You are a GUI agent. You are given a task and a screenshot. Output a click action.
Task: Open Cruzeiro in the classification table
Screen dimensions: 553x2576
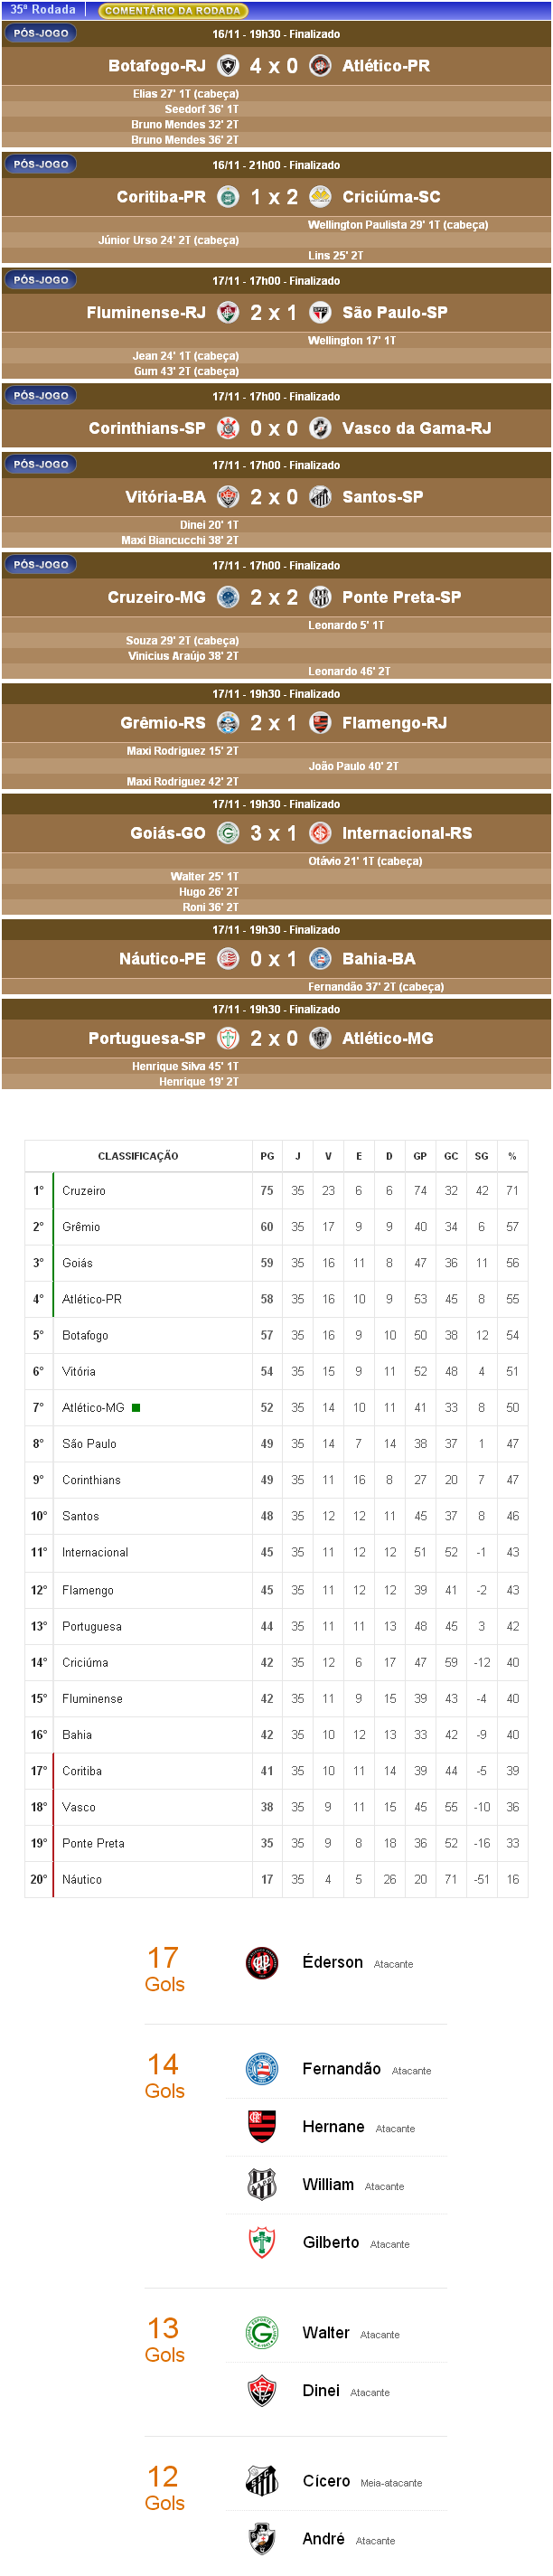[x=84, y=1191]
